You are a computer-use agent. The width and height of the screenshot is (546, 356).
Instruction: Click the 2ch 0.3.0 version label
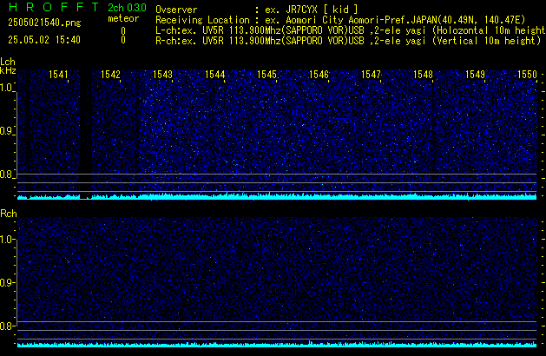click(127, 8)
